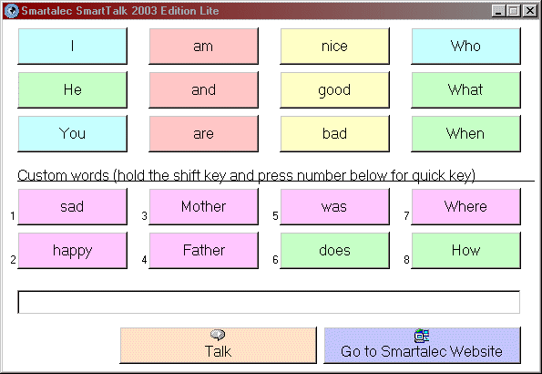The width and height of the screenshot is (542, 374).
Task: Add the word "am" to the sentence
Action: pyautogui.click(x=204, y=46)
